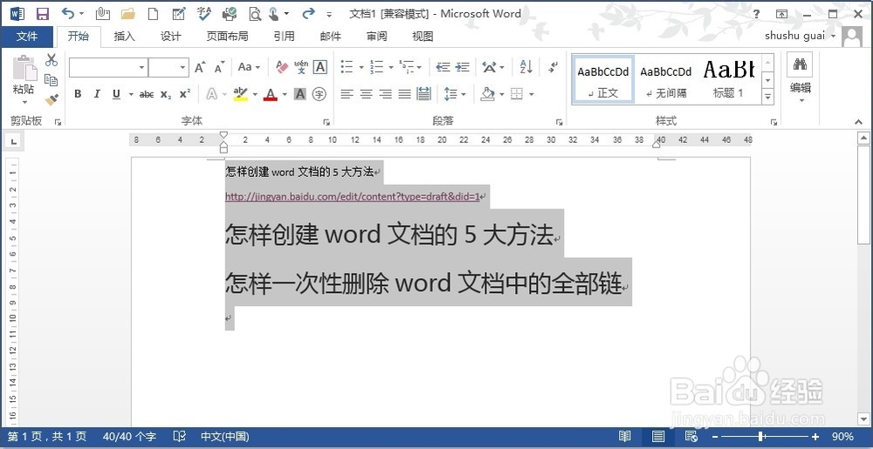Open the borders dropdown arrow
The height and width of the screenshot is (449, 873).
click(532, 94)
